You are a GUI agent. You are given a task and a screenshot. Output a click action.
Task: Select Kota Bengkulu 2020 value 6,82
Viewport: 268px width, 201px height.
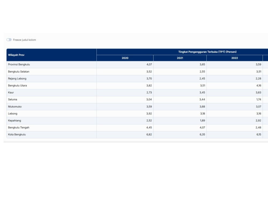point(149,135)
